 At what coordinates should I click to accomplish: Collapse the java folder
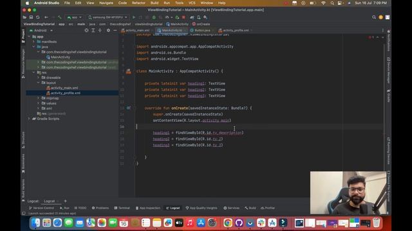(34, 47)
